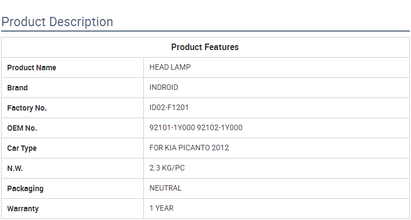Click the OEM No. label

(22, 128)
